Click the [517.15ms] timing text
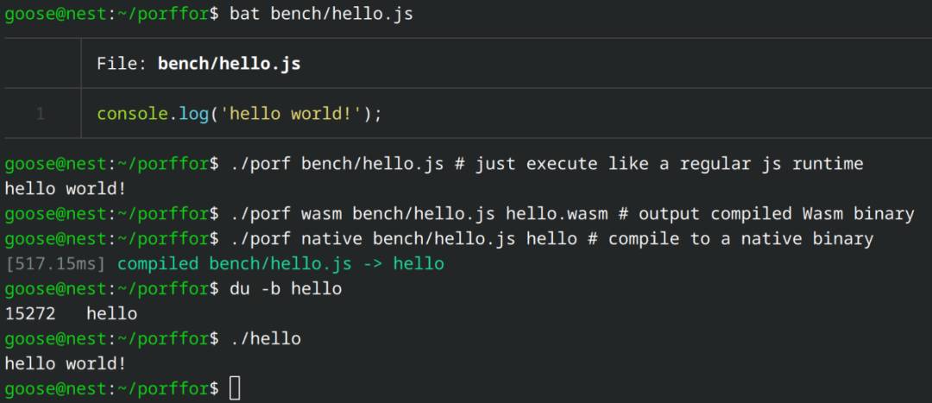The image size is (932, 403). point(54,264)
